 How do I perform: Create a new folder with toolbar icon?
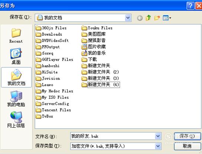[x=157, y=18]
